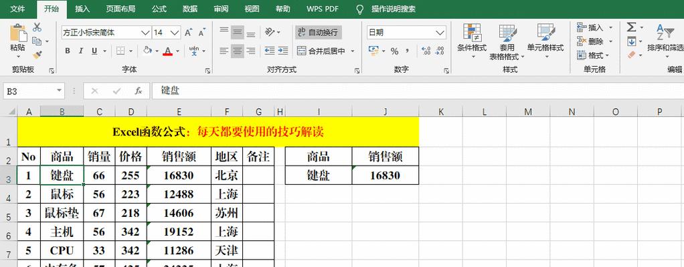Switch to the WPS PDF tab
The height and width of the screenshot is (267, 684).
pyautogui.click(x=323, y=9)
